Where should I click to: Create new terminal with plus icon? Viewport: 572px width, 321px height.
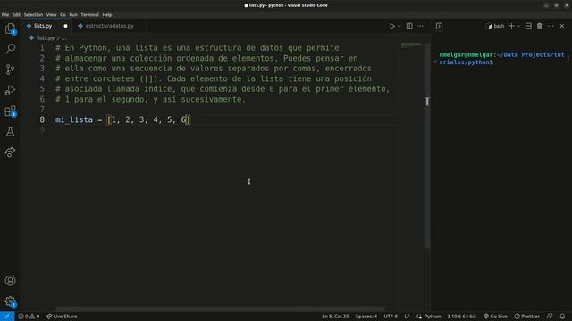click(x=511, y=26)
